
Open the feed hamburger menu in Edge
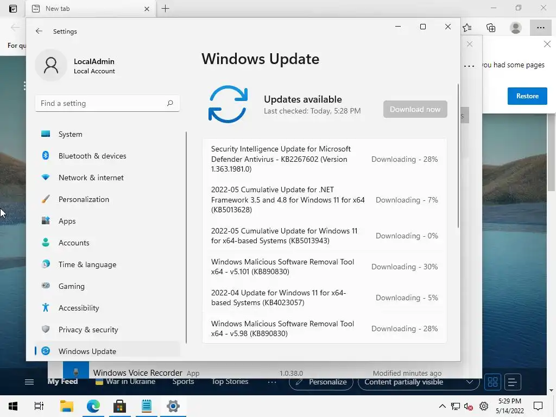pos(29,382)
